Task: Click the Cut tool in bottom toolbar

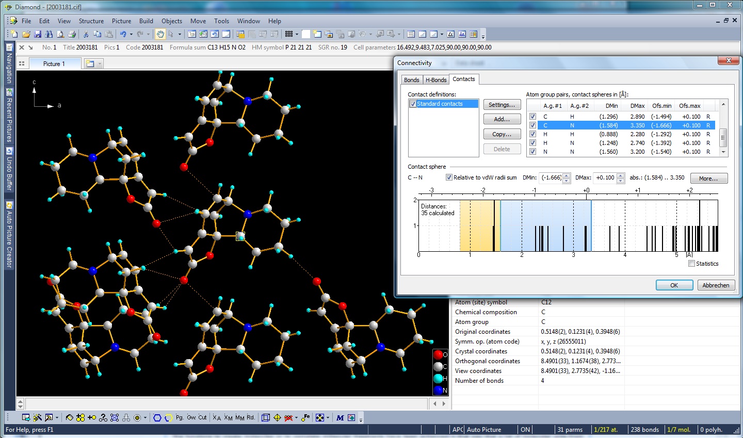Action: [202, 417]
